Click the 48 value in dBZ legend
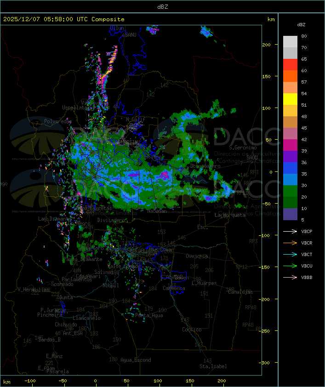The height and width of the screenshot is (387, 325). point(304,116)
